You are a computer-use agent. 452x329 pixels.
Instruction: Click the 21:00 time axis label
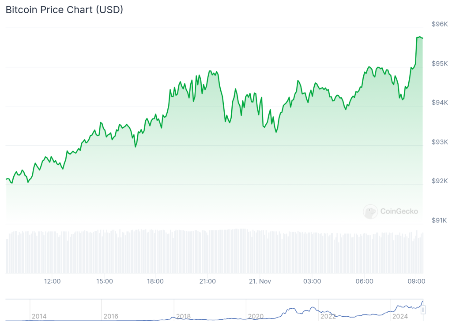tap(207, 281)
